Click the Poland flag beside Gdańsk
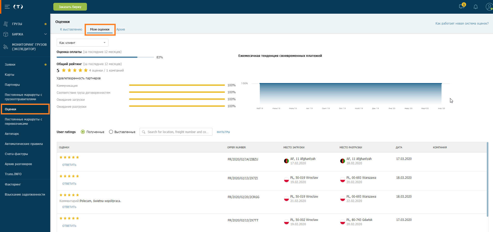This screenshot has width=493, height=232. coord(342,222)
